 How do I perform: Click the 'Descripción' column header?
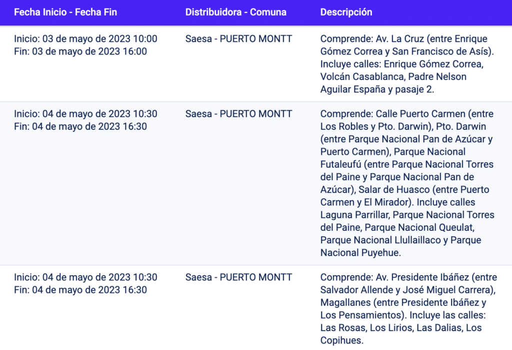pyautogui.click(x=346, y=12)
